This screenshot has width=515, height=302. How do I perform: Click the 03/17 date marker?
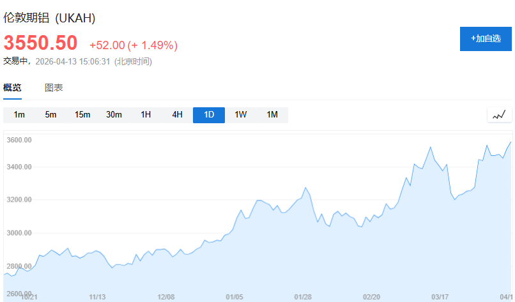pyautogui.click(x=440, y=297)
